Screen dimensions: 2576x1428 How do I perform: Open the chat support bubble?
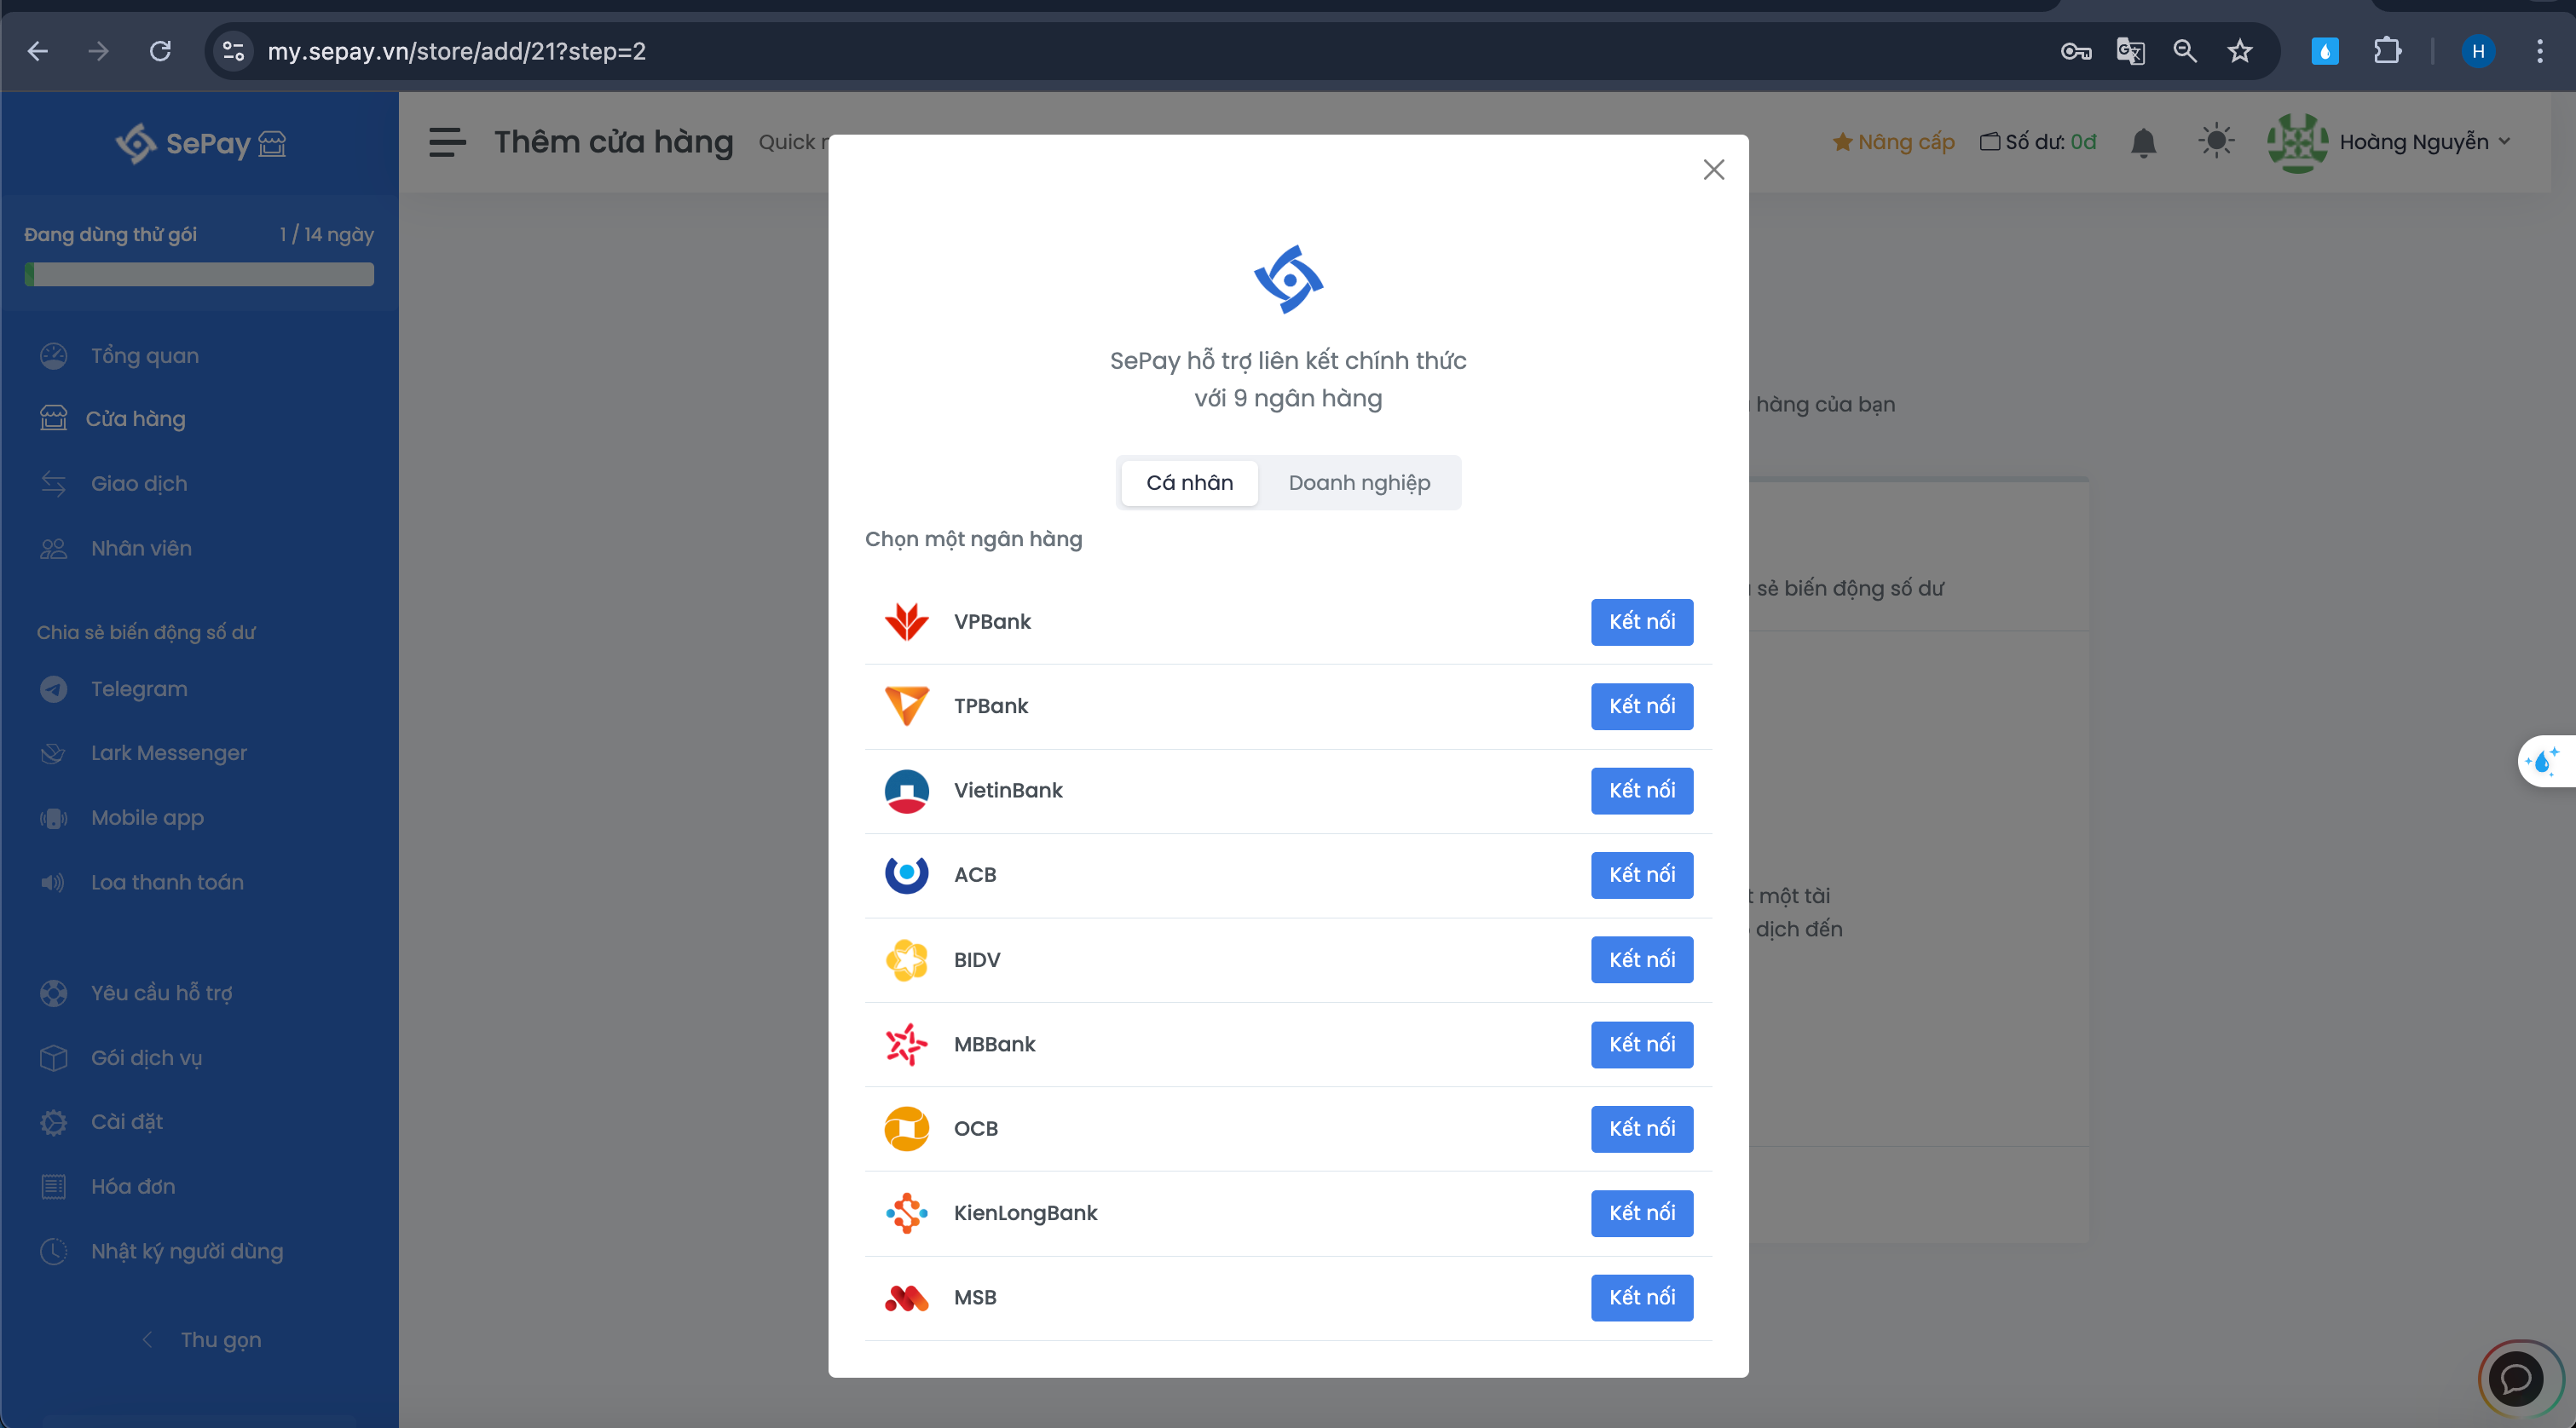(x=2516, y=1378)
